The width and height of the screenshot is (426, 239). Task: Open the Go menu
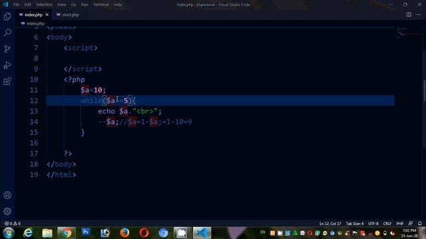tap(73, 5)
